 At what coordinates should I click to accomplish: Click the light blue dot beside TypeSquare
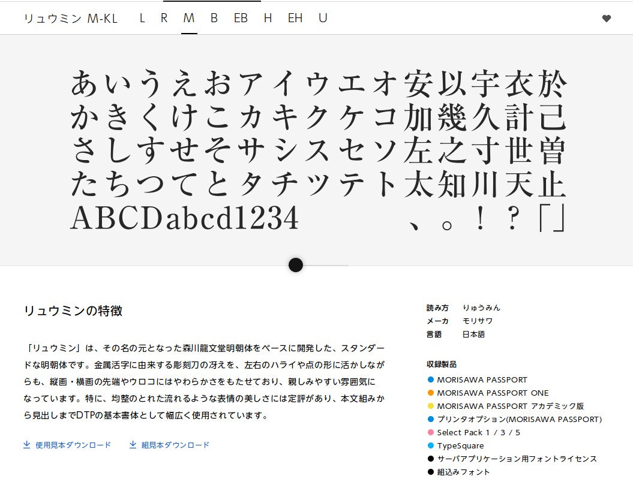coord(430,446)
